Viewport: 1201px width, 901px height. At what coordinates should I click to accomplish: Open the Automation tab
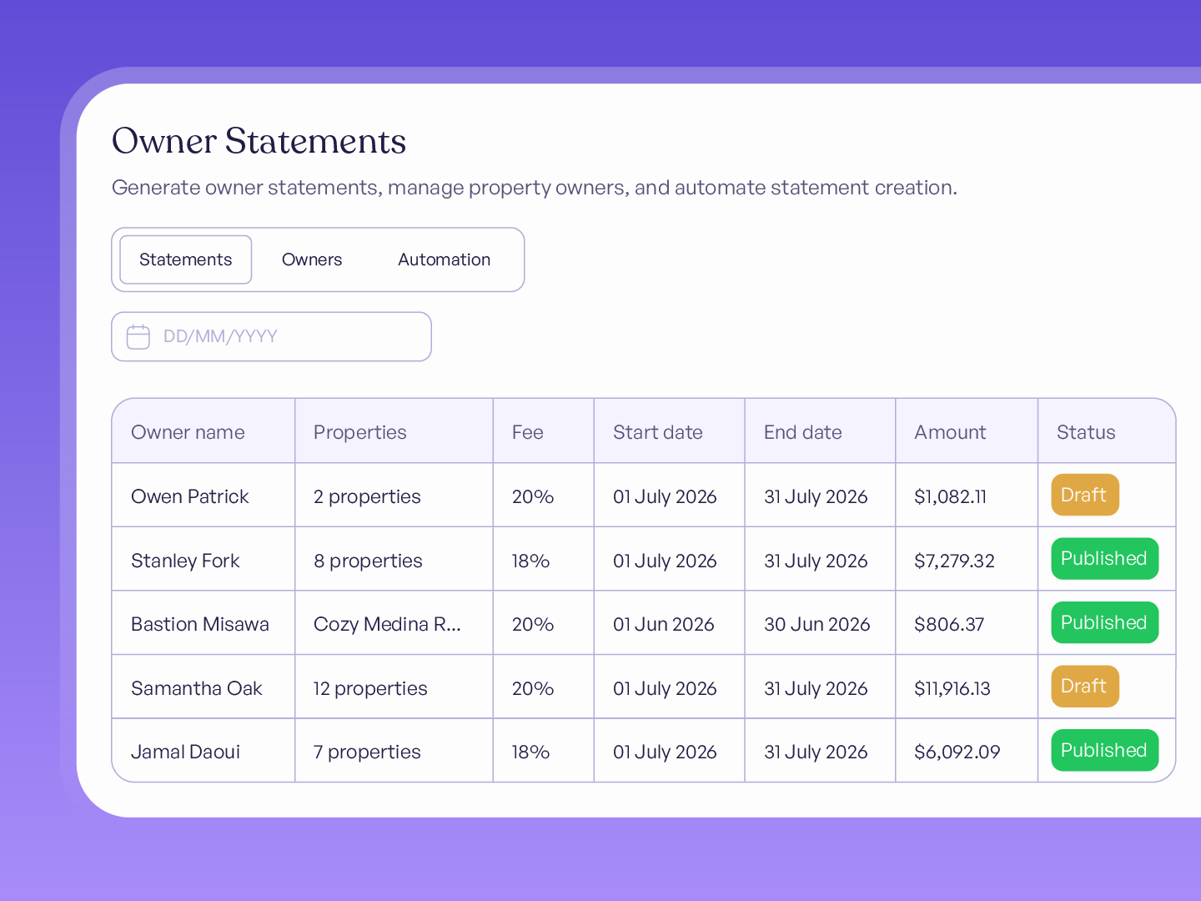pyautogui.click(x=444, y=259)
